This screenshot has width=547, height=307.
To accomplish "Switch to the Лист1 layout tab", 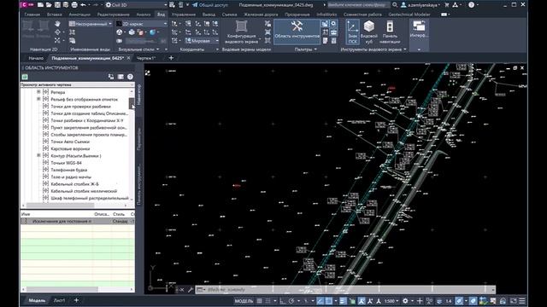I will (x=59, y=300).
